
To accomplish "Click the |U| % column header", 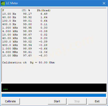I will (26, 10).
